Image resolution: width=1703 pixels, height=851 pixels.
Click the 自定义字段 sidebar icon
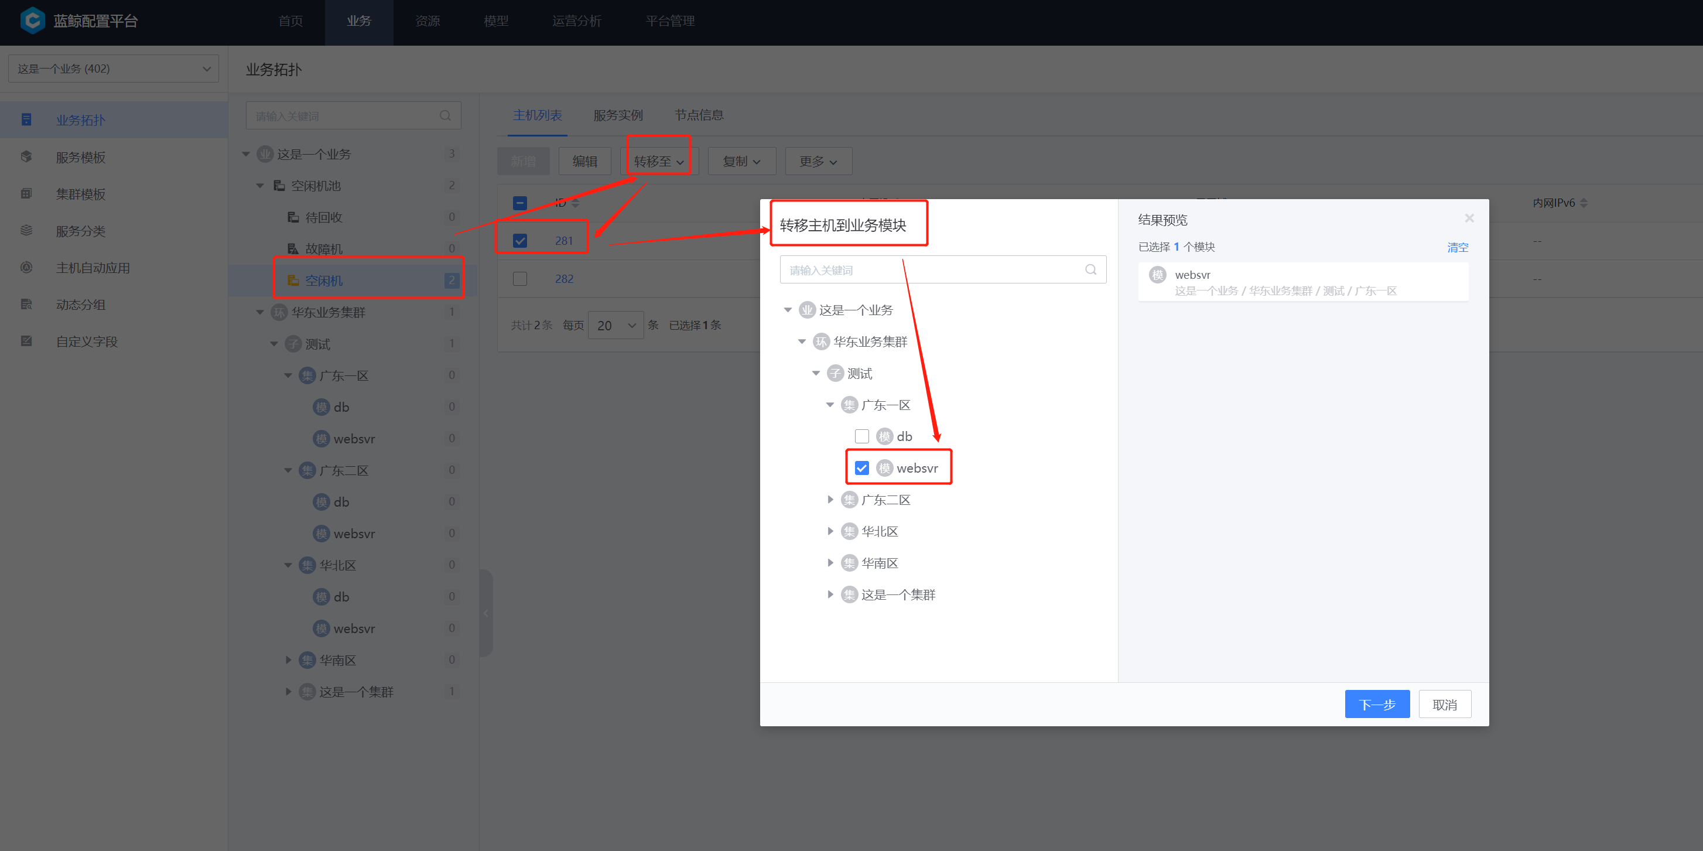click(26, 341)
